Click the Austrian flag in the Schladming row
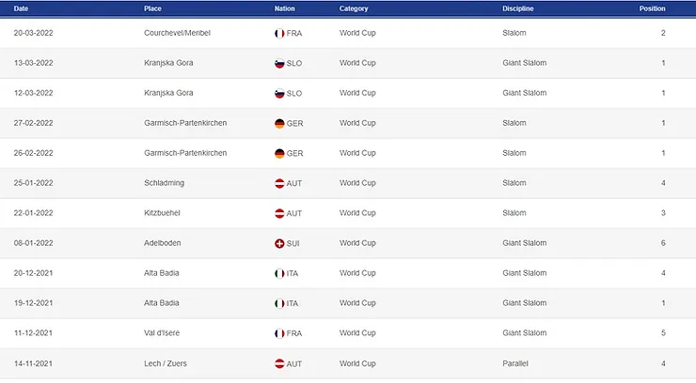This screenshot has height=383, width=696. click(279, 183)
